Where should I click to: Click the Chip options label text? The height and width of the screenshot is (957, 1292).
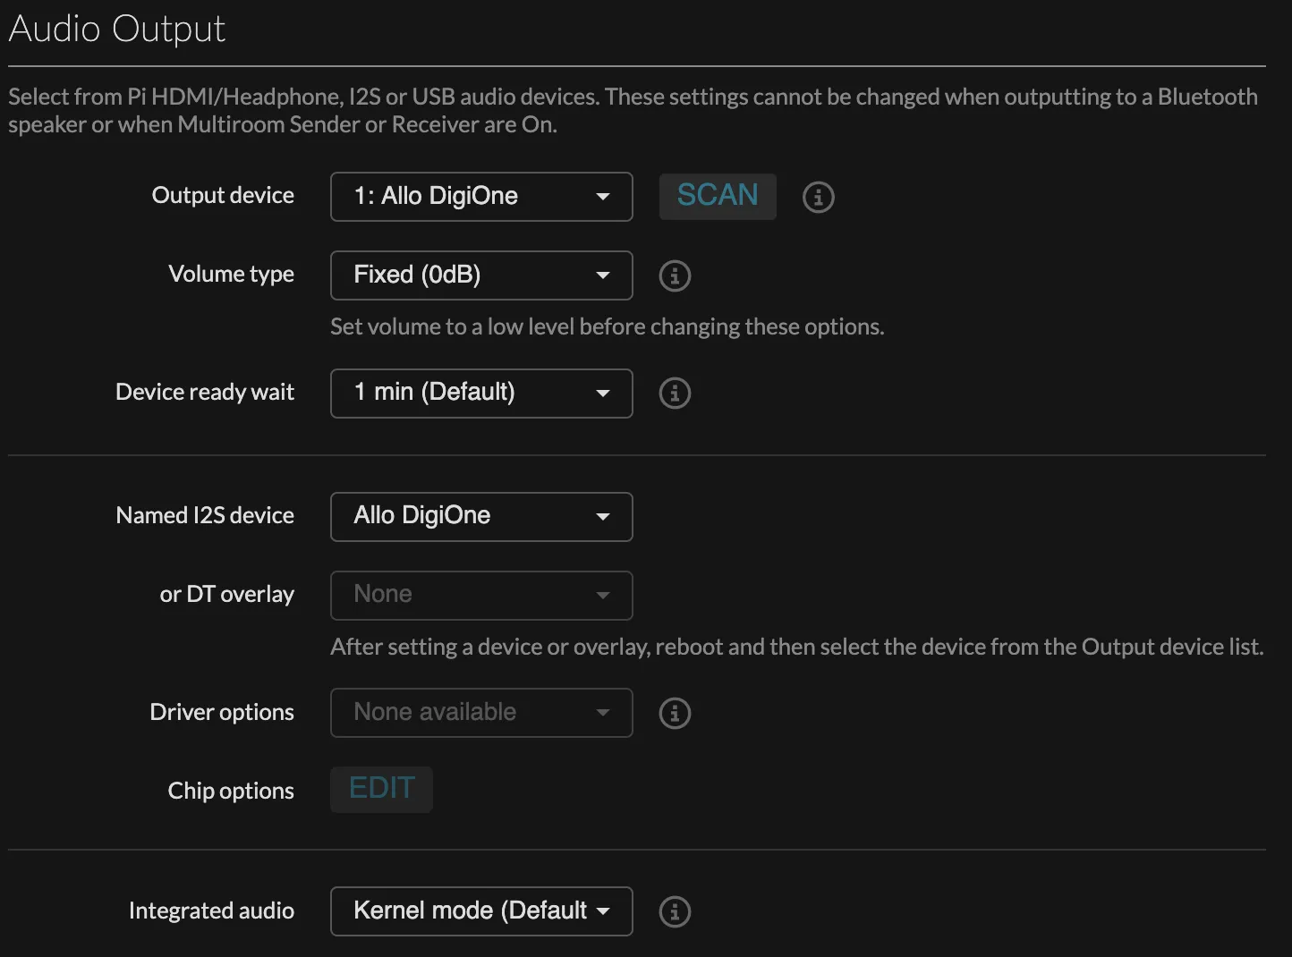[231, 792]
